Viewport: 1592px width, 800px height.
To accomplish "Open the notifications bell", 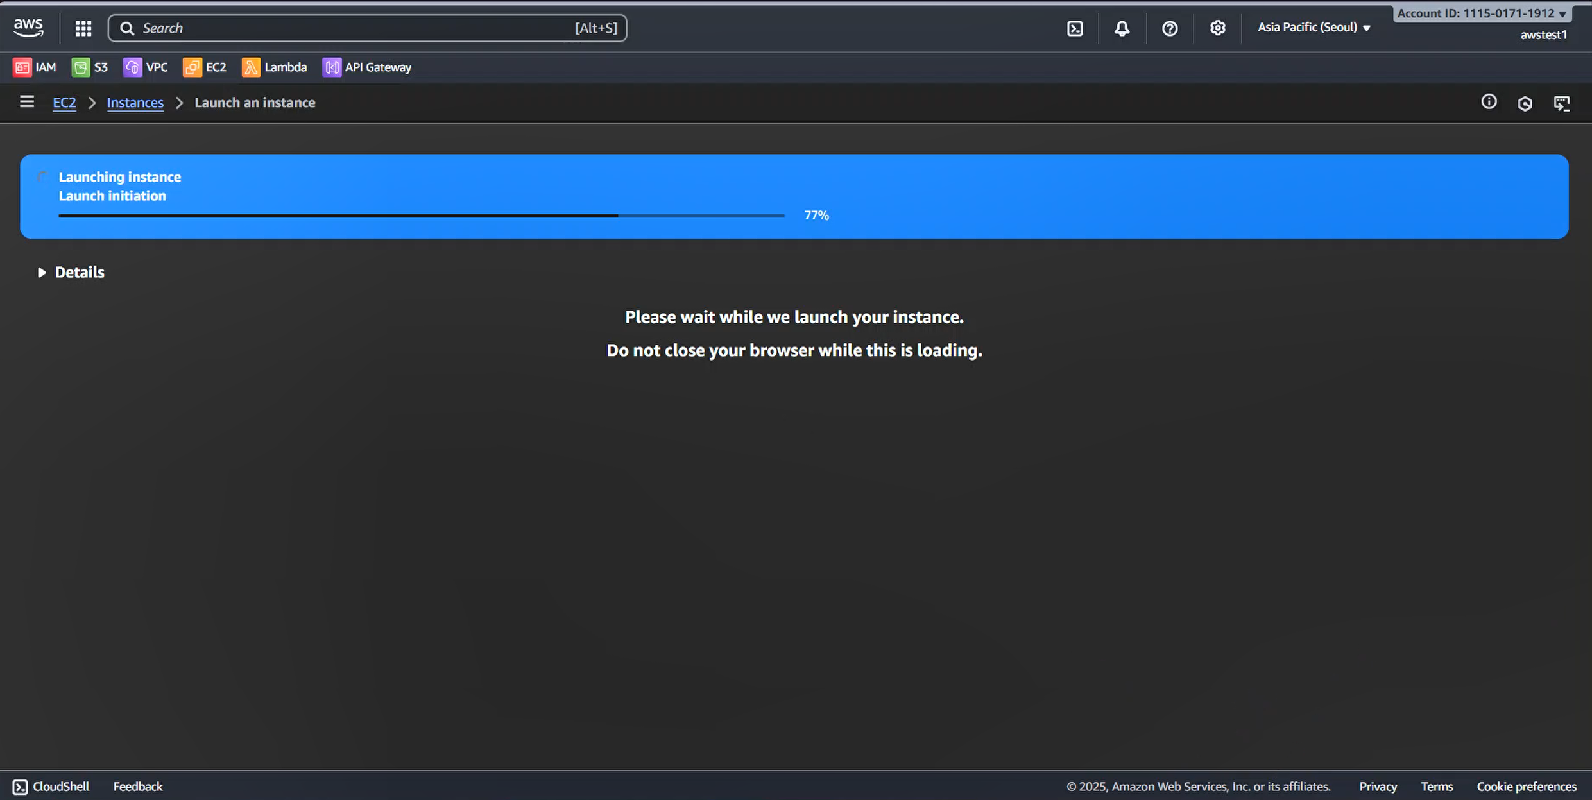I will (x=1122, y=28).
